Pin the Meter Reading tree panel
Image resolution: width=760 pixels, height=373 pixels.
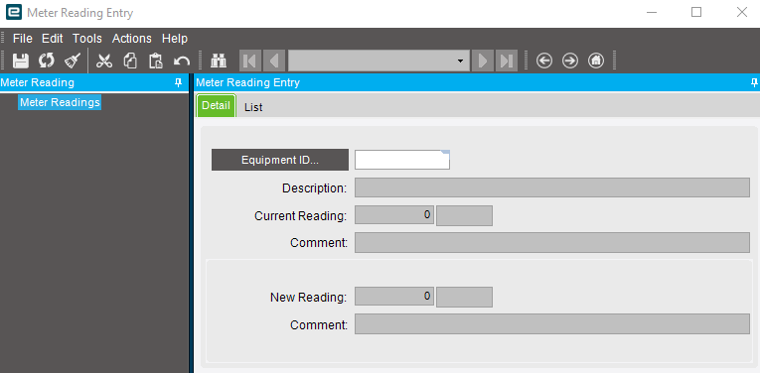pos(179,82)
